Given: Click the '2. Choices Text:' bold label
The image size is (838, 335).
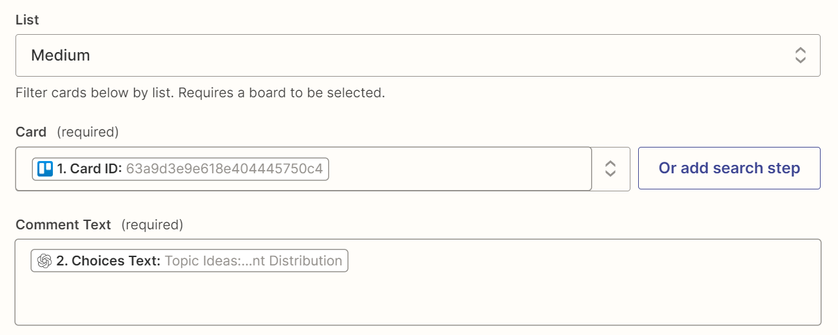Looking at the screenshot, I should pos(108,261).
